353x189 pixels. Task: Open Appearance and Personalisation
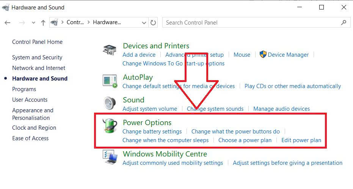pyautogui.click(x=33, y=114)
